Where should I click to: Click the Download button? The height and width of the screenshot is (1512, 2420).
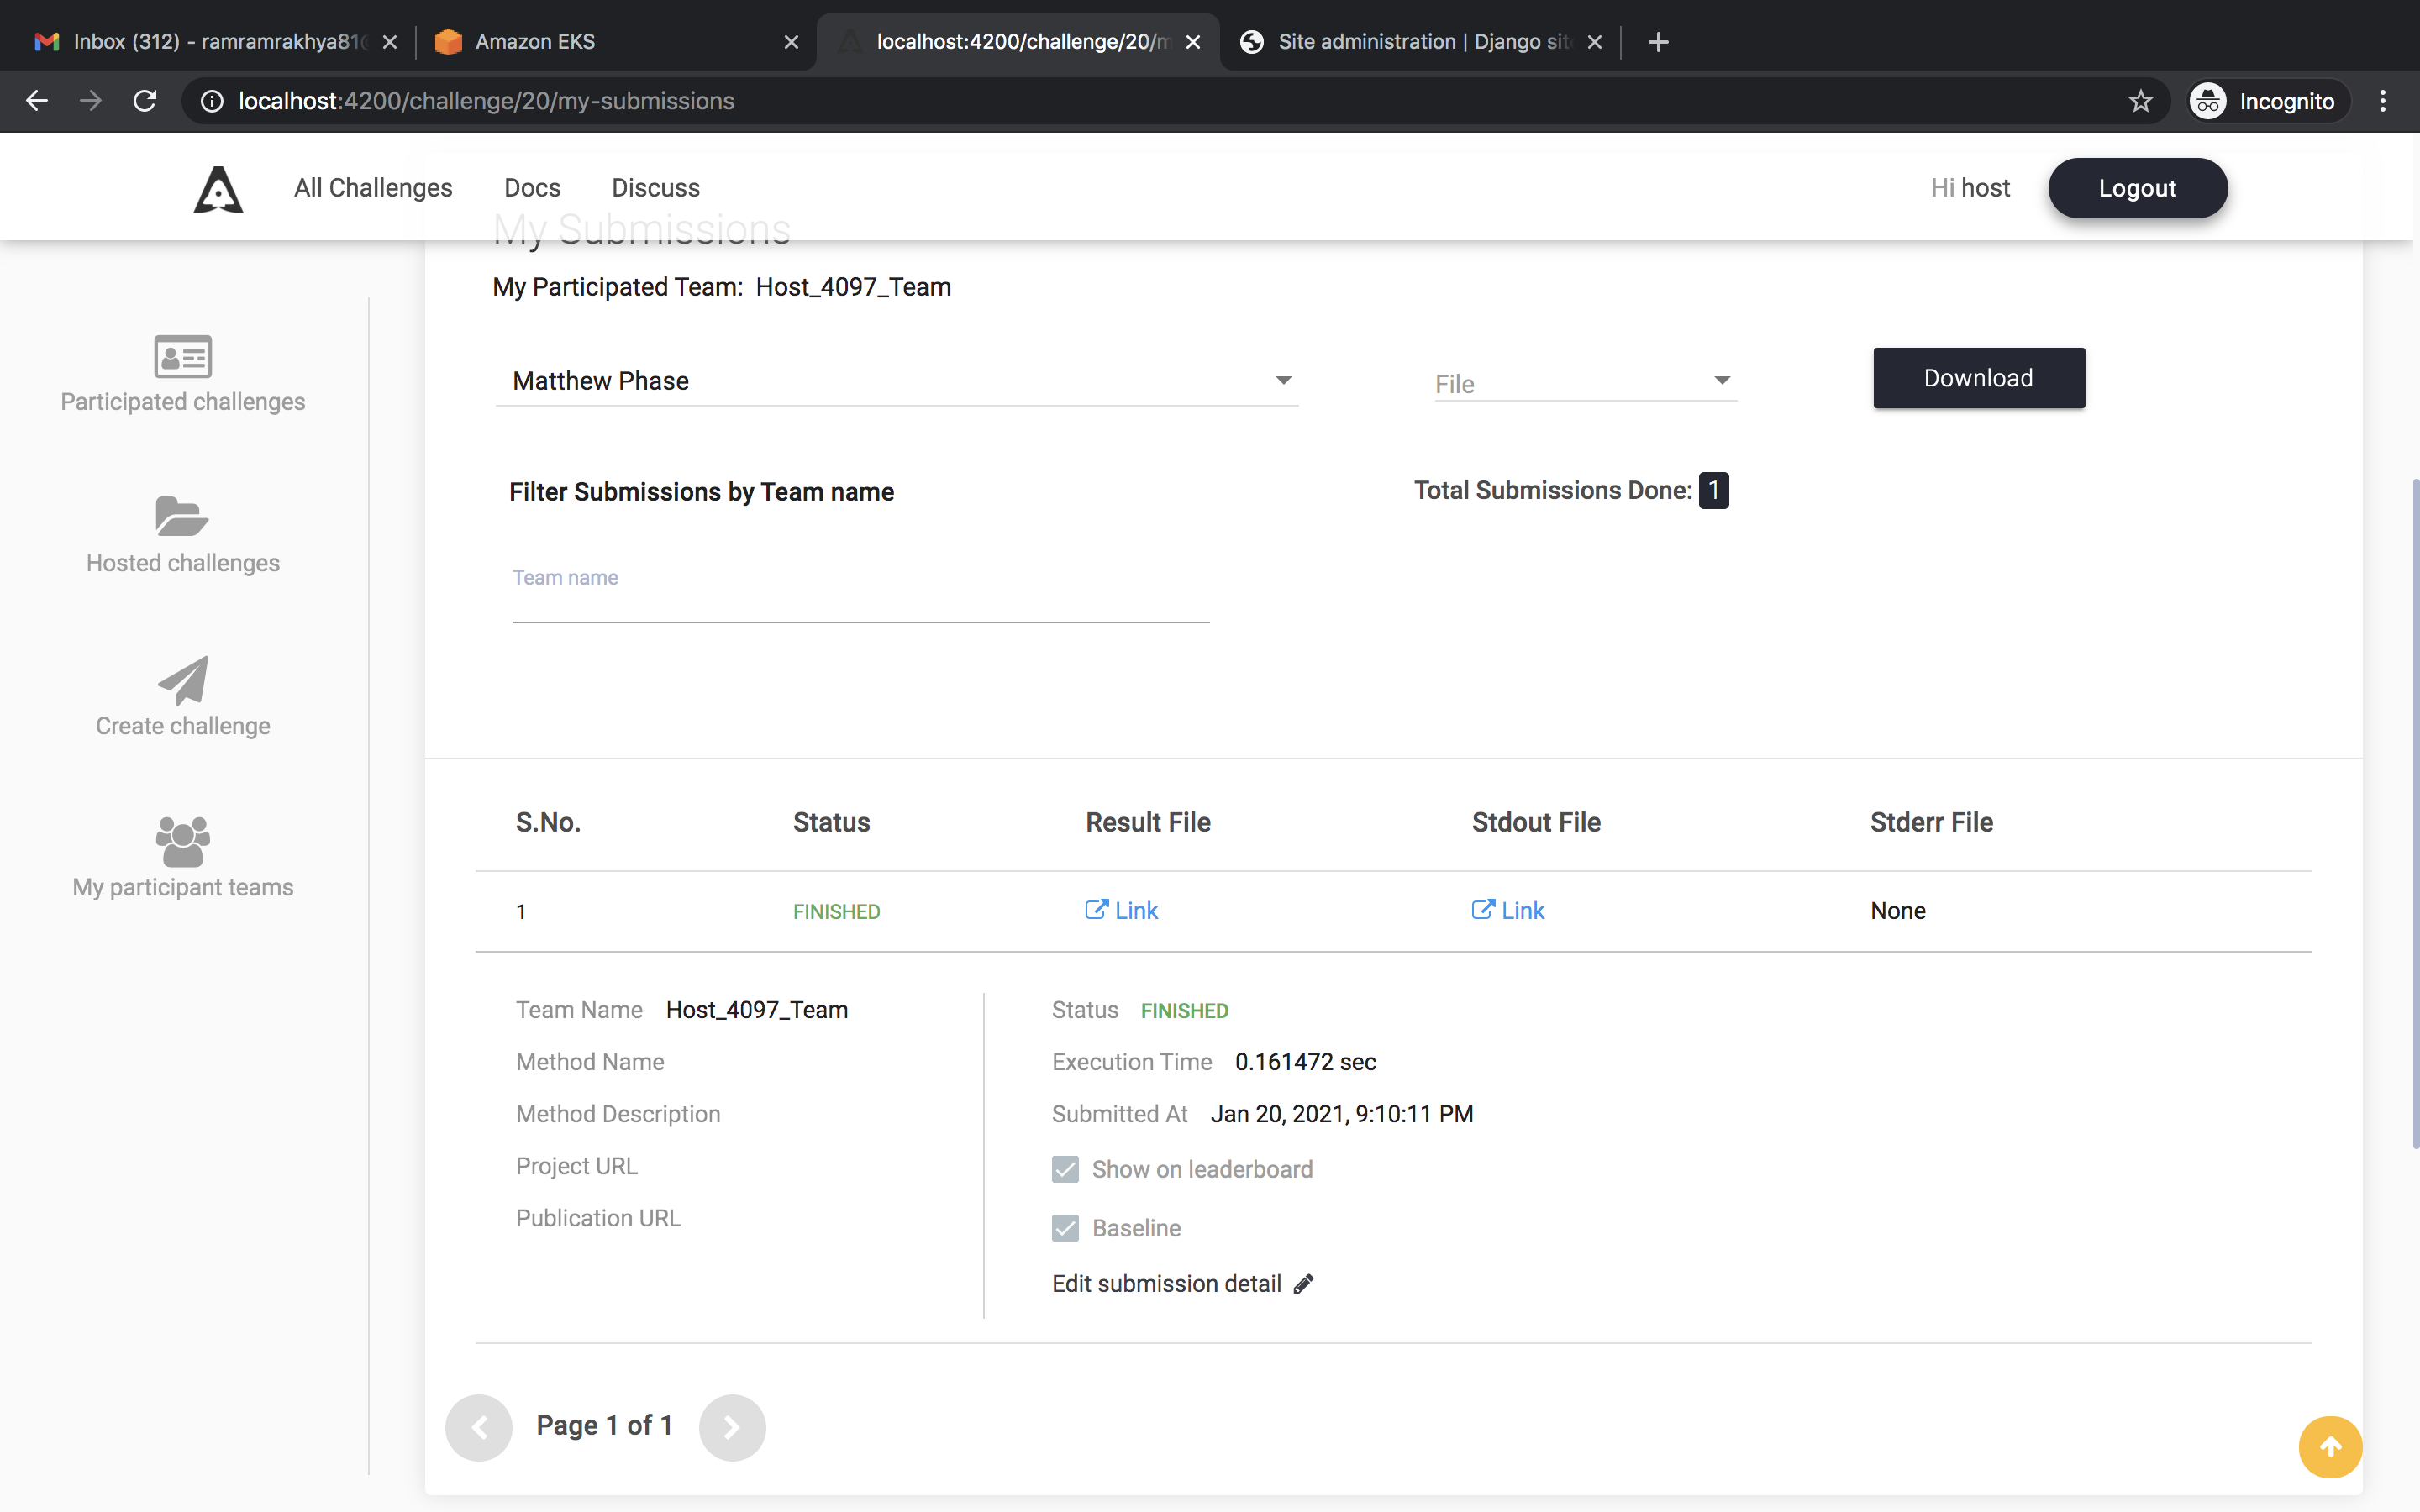1978,378
